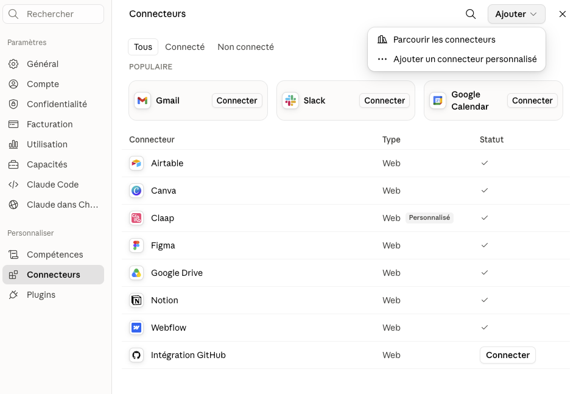Open Claude dans Ch... section
The width and height of the screenshot is (576, 394).
(53, 205)
